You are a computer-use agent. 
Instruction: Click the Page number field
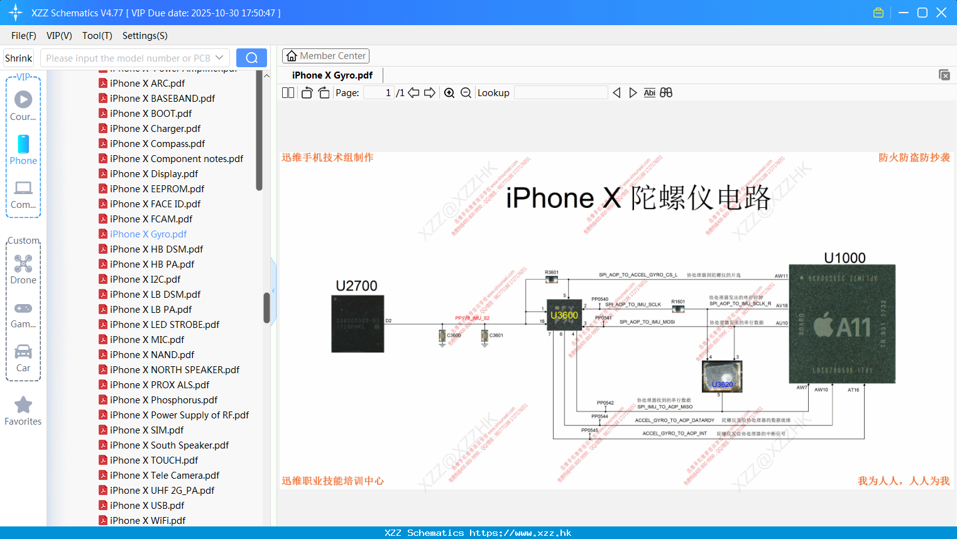(x=379, y=92)
